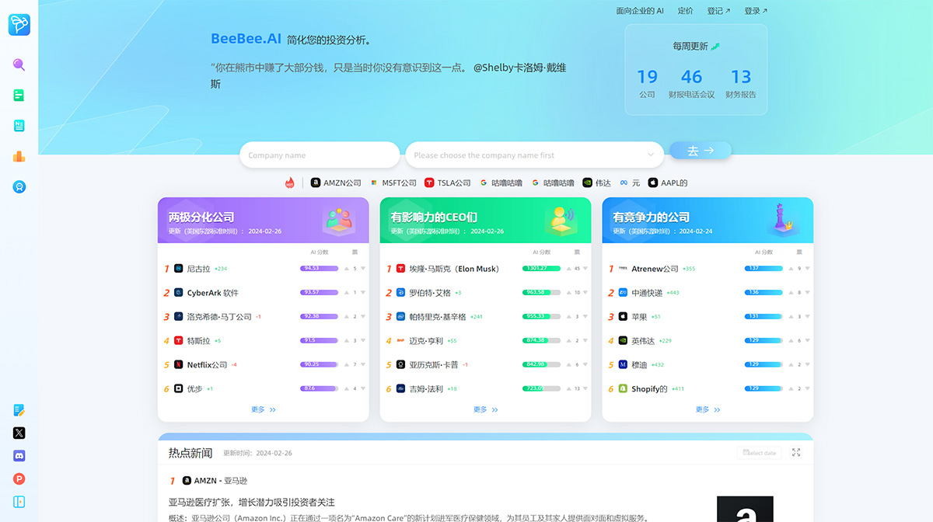Open the user profile icon in sidebar
The width and height of the screenshot is (933, 522).
[x=18, y=186]
